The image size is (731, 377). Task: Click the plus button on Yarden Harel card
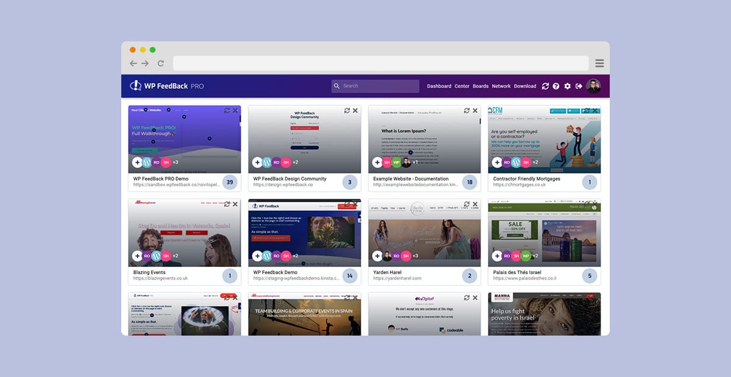click(377, 256)
